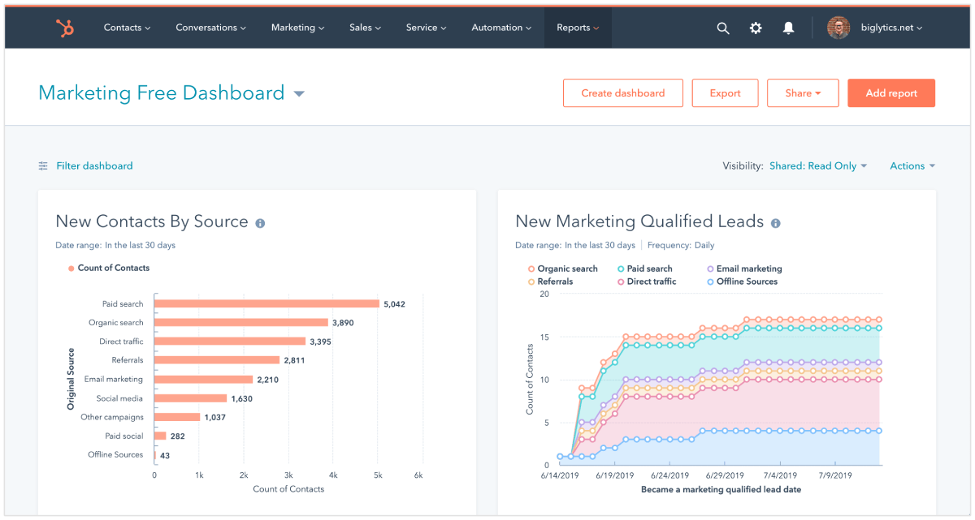Open search with the magnifier icon
This screenshot has width=975, height=520.
(723, 28)
